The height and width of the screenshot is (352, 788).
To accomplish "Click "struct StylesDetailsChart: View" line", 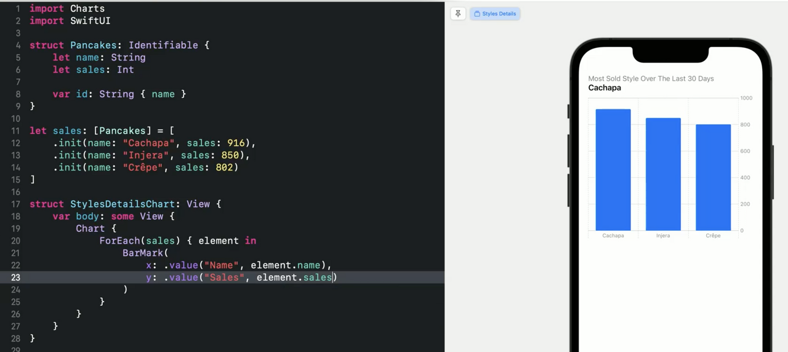I will [x=126, y=204].
